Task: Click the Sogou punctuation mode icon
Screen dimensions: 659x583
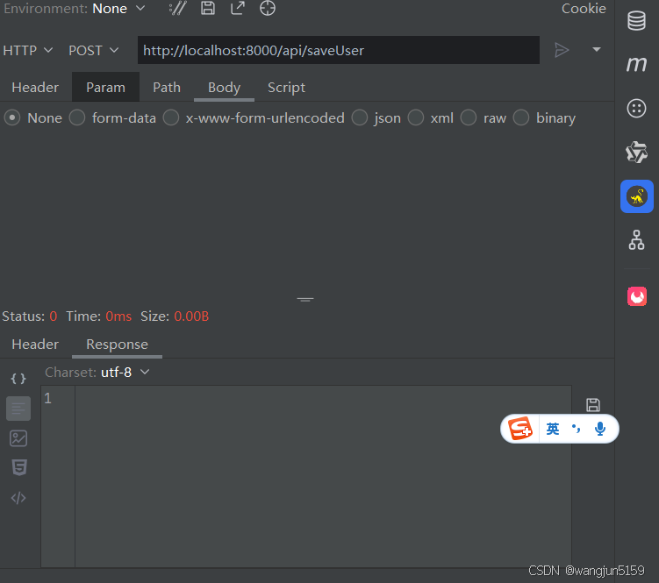Action: [x=576, y=429]
